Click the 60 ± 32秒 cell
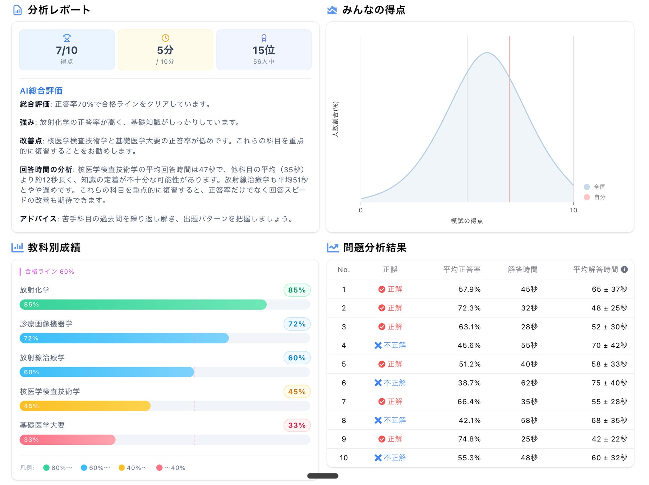Screen dimensions: 649x485 609,458
